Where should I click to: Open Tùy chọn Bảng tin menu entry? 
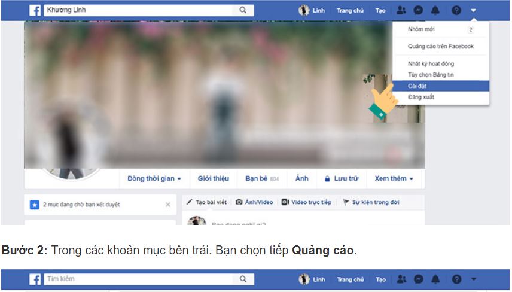tap(441, 75)
